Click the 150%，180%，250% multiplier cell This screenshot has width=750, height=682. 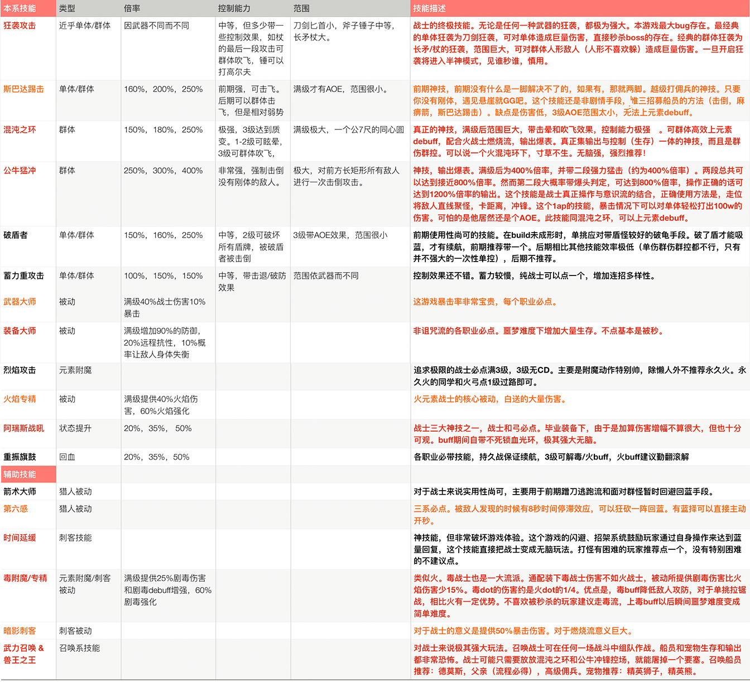point(168,141)
